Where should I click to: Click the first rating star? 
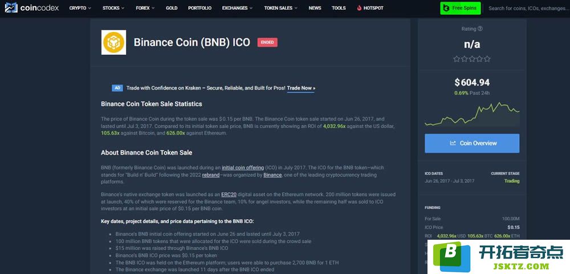(x=457, y=59)
